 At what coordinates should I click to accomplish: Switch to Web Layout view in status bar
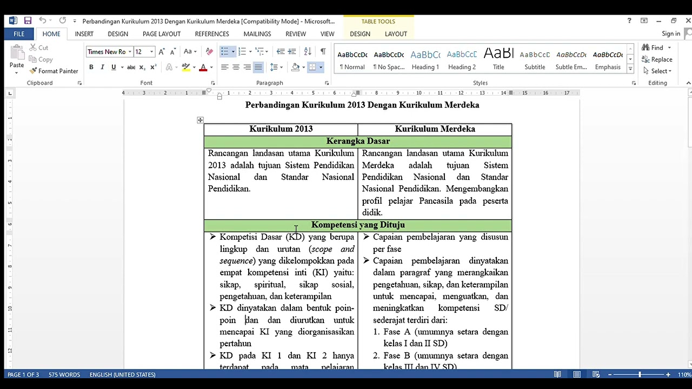coord(596,374)
